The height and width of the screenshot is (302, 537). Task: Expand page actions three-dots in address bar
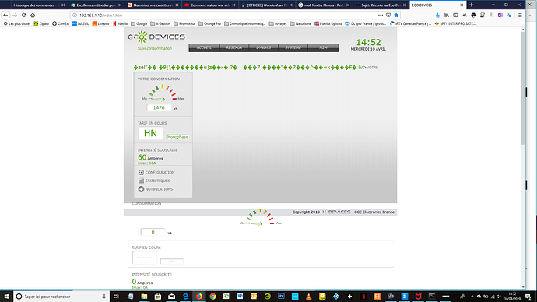pos(381,15)
